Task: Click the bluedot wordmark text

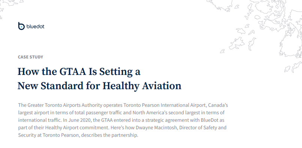Action: tap(35, 26)
